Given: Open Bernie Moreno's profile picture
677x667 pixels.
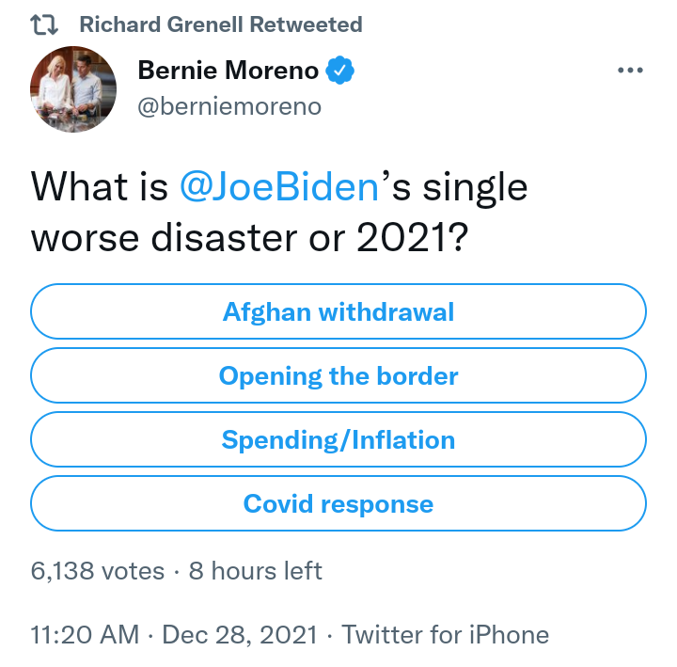Looking at the screenshot, I should 73,89.
